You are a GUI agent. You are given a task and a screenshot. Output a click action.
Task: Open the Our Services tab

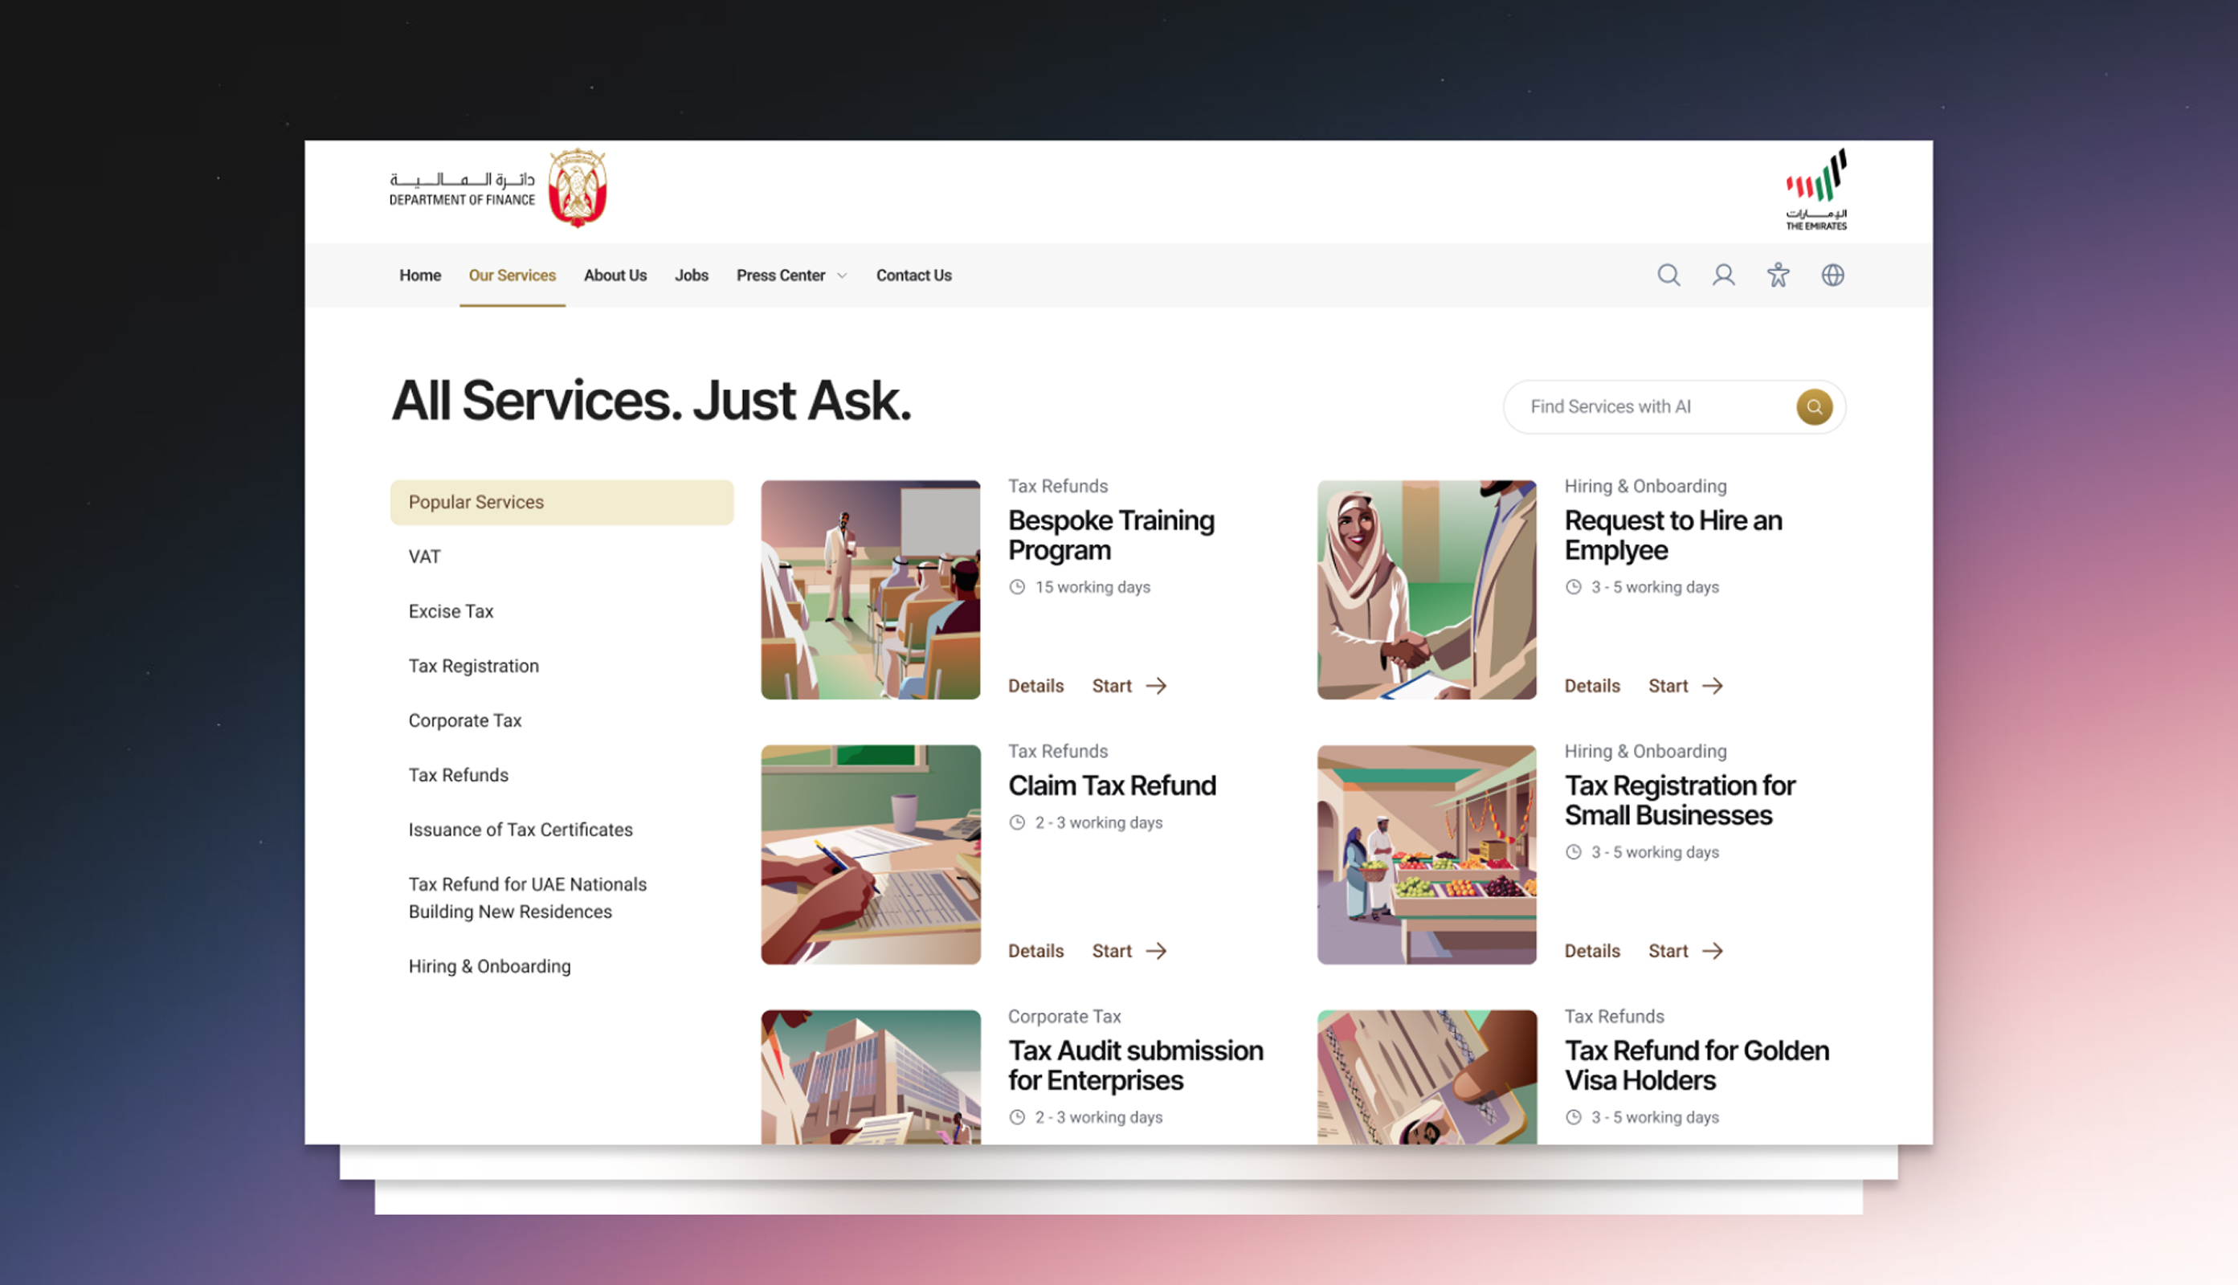512,275
